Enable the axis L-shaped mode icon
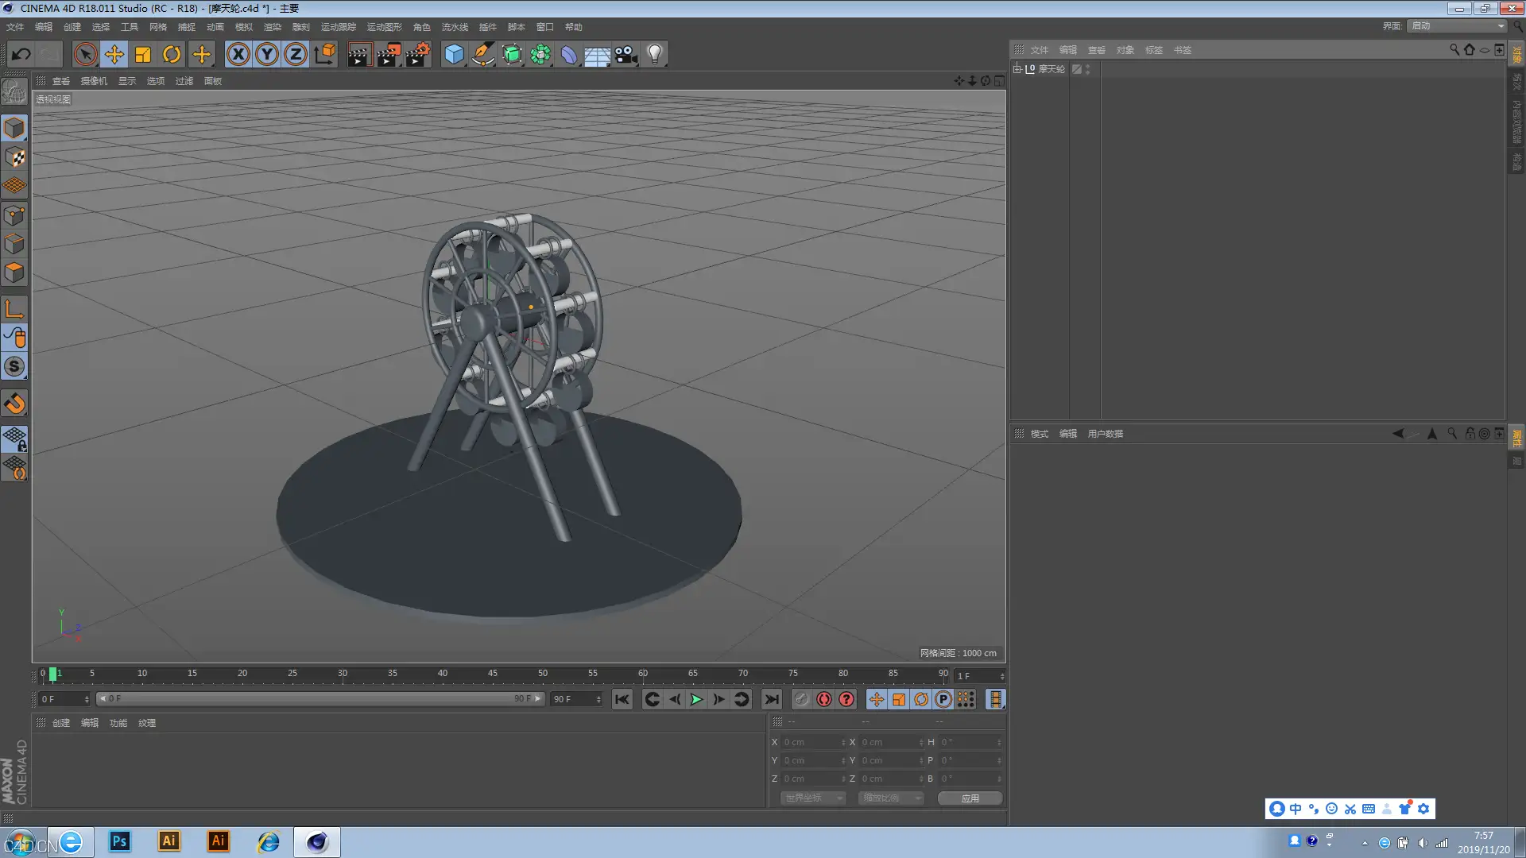This screenshot has width=1526, height=858. [14, 308]
